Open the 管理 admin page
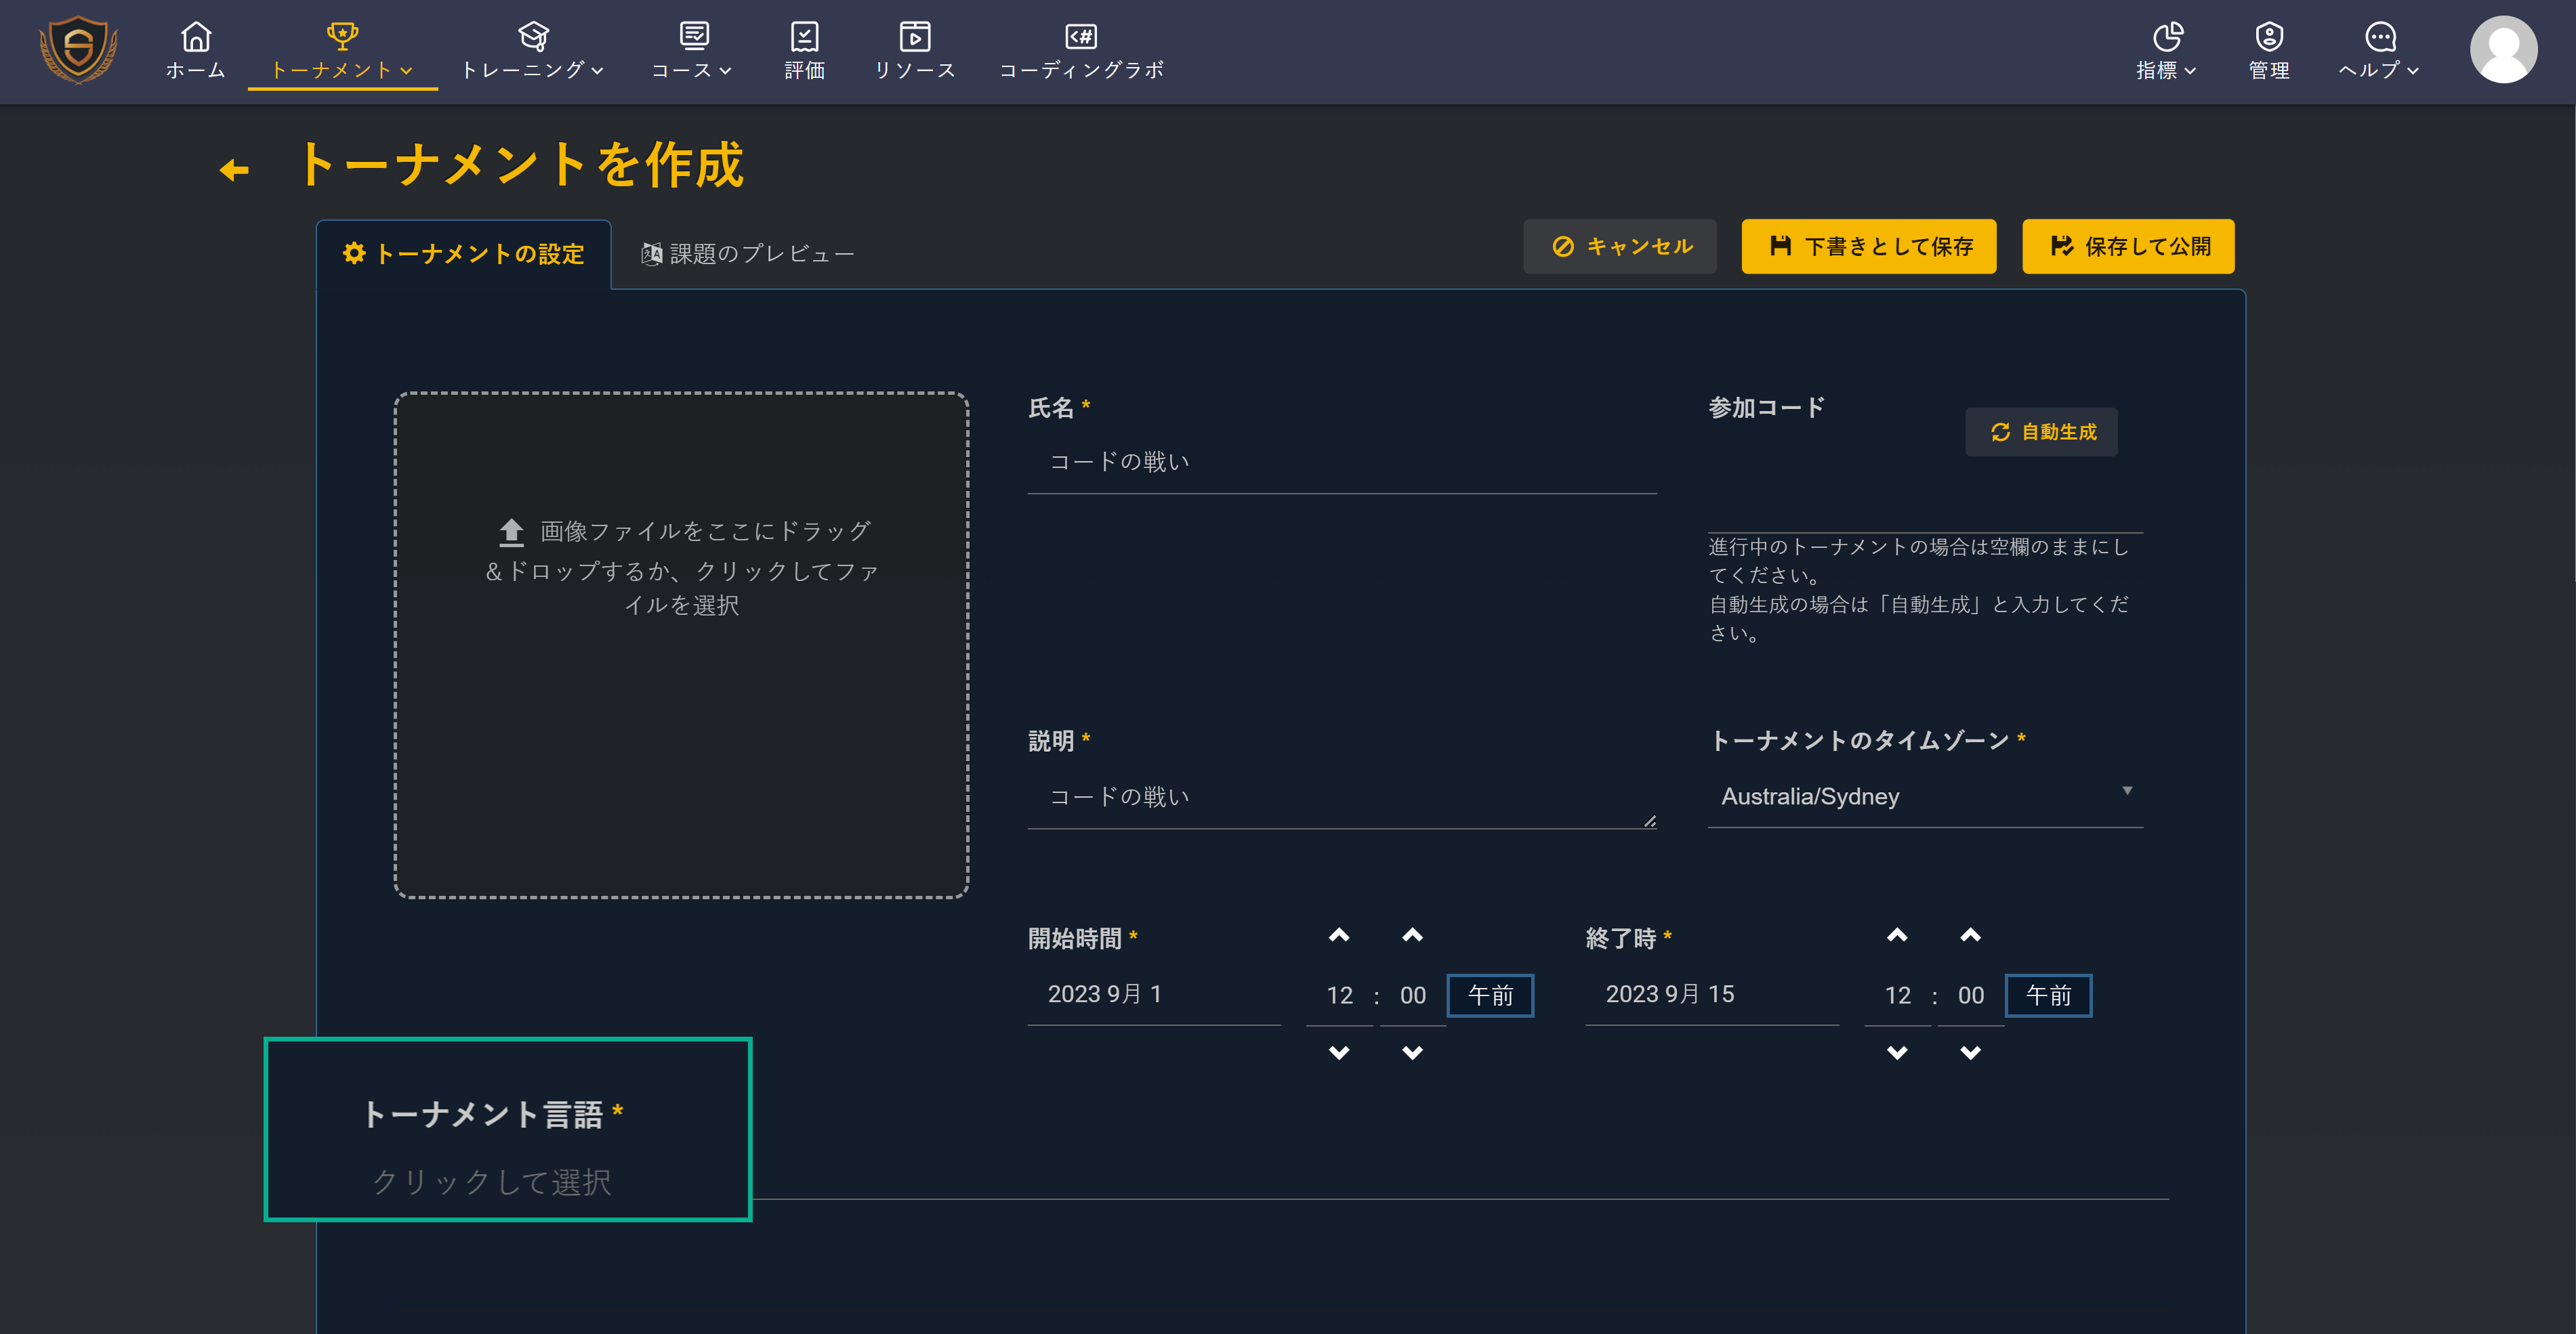This screenshot has height=1334, width=2576. (x=2269, y=50)
